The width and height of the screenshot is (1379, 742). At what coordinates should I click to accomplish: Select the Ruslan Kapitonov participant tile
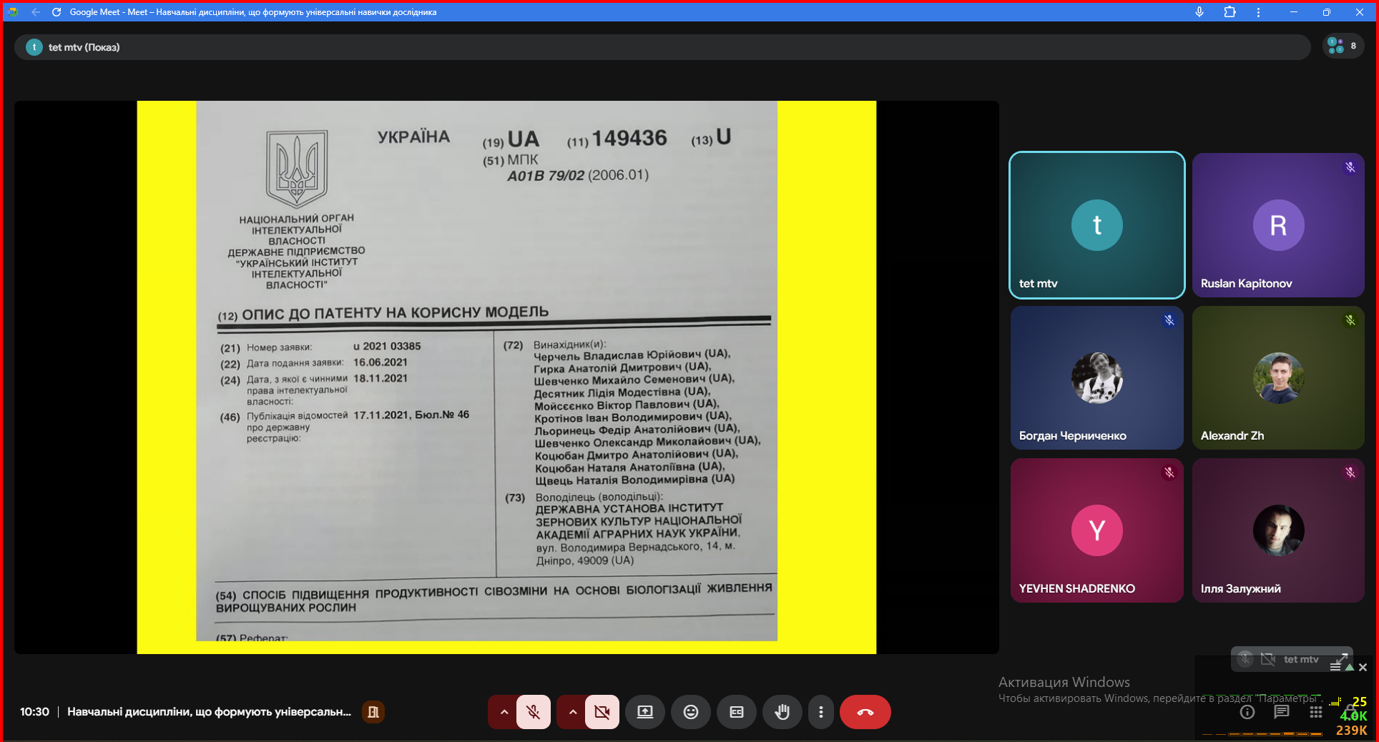[1278, 225]
